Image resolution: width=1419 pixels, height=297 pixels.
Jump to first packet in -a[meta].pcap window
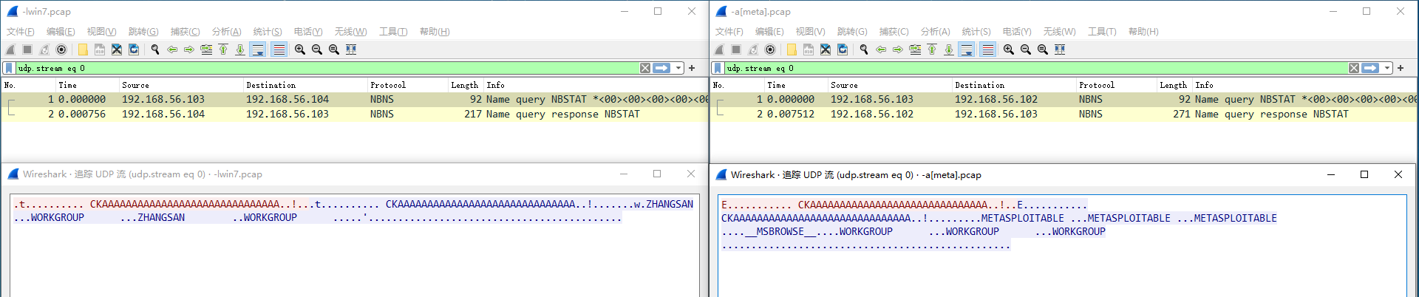[932, 49]
